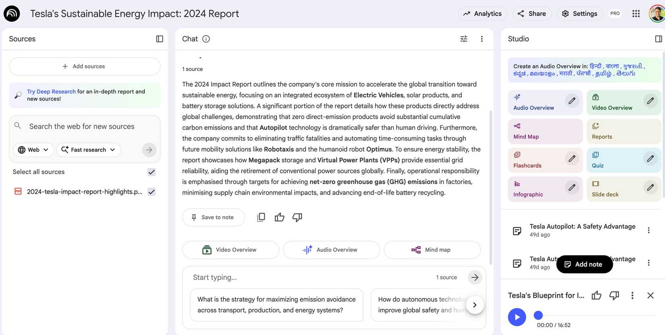Copy the chat response to clipboard

261,217
